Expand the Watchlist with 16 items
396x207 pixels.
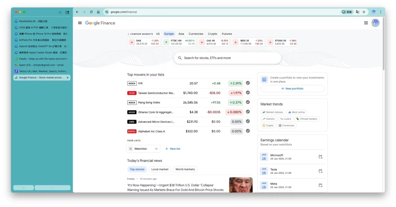143,149
